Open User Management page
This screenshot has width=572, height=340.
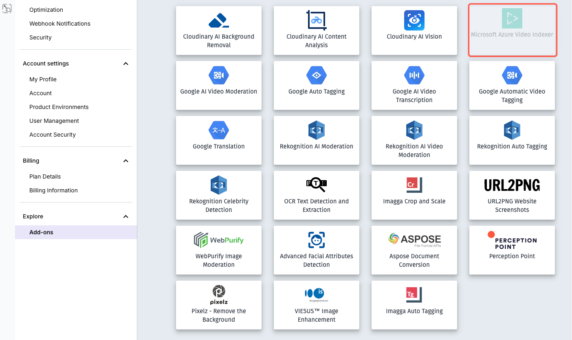[x=54, y=121]
